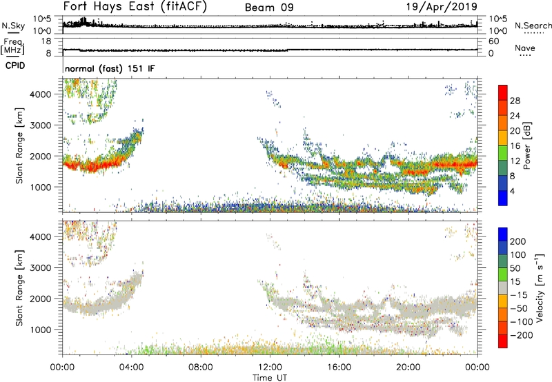Screen dimensions: 552x382
Task: Click the 'Fort Hays East (fitACF)' title
Action: tap(135, 6)
